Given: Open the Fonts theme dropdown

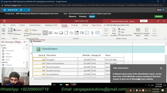Looking at the screenshot, I should [x=17, y=34].
